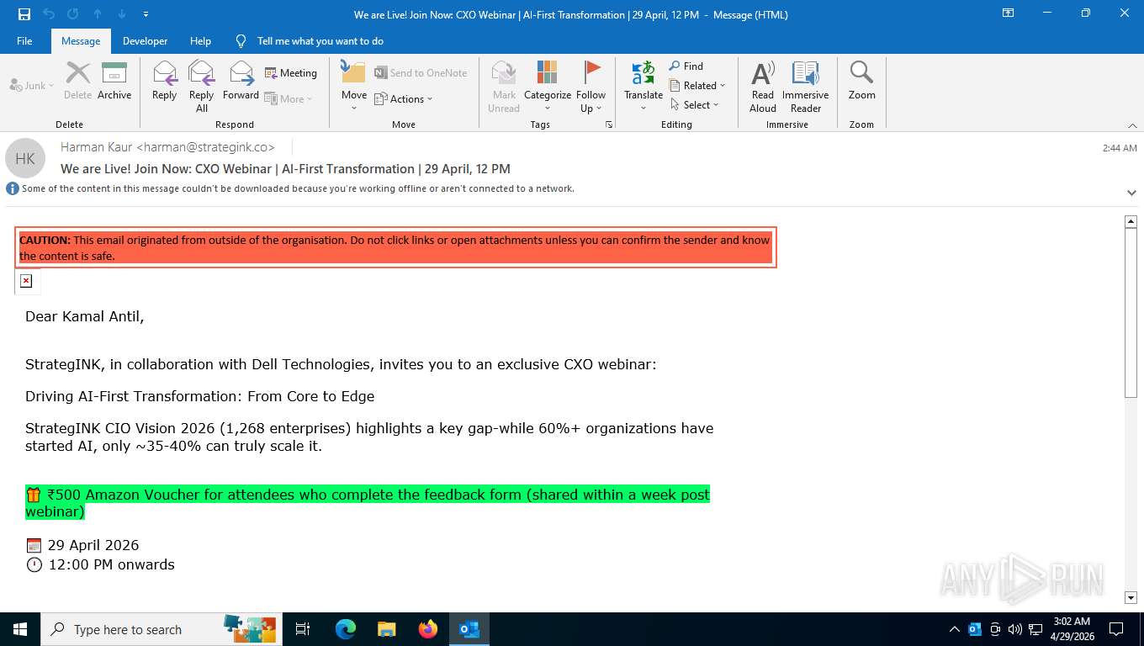Click the message scrollbar down arrow

(1131, 597)
